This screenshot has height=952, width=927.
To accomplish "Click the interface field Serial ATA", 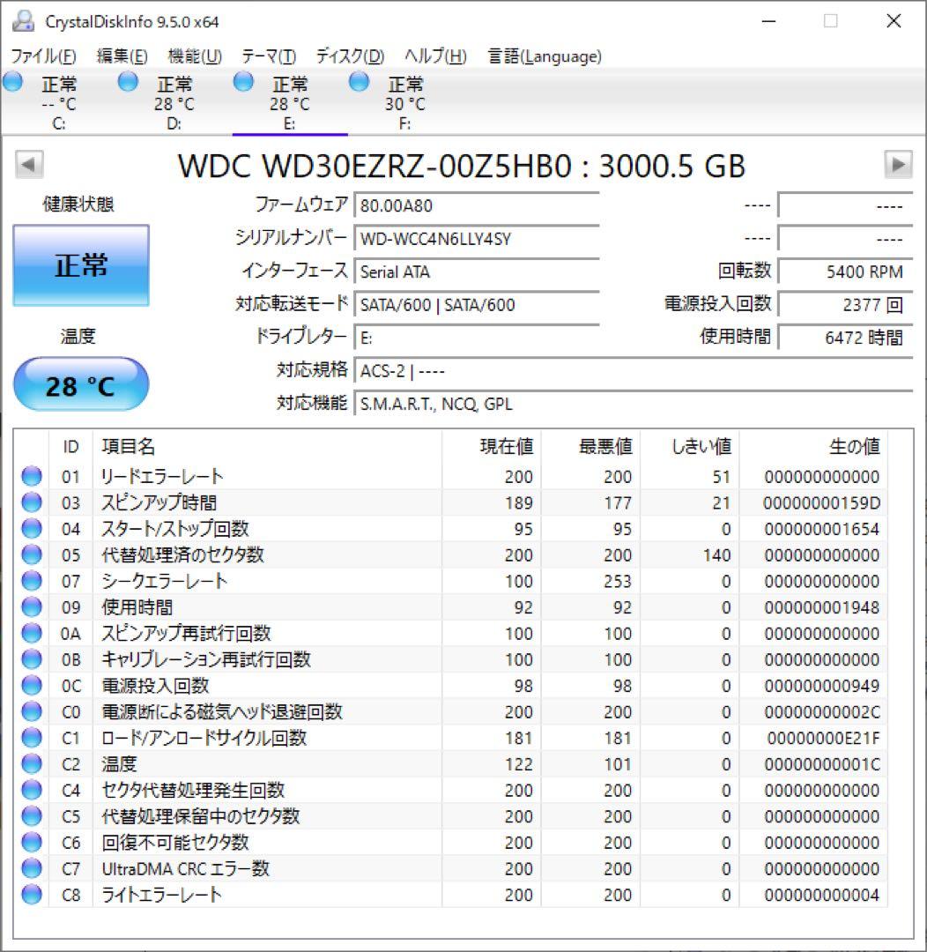I will click(477, 271).
